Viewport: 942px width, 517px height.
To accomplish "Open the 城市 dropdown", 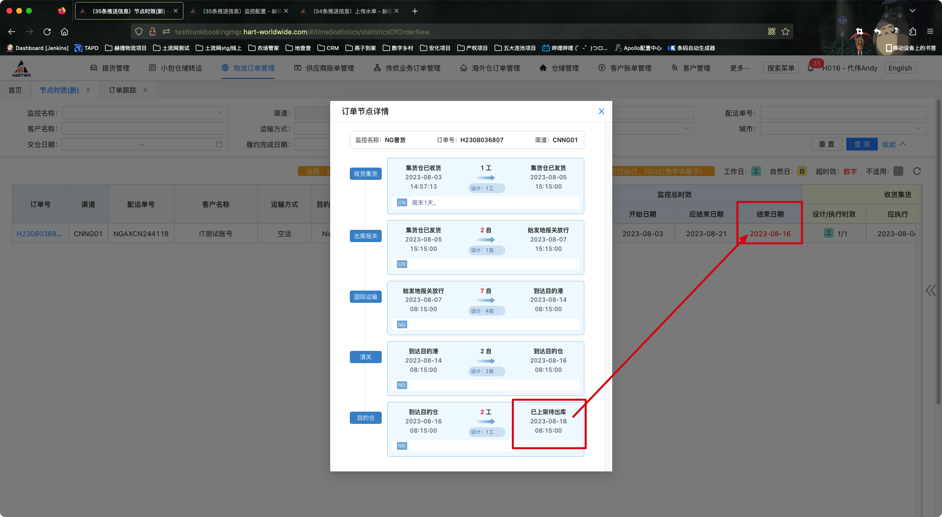I will 842,129.
